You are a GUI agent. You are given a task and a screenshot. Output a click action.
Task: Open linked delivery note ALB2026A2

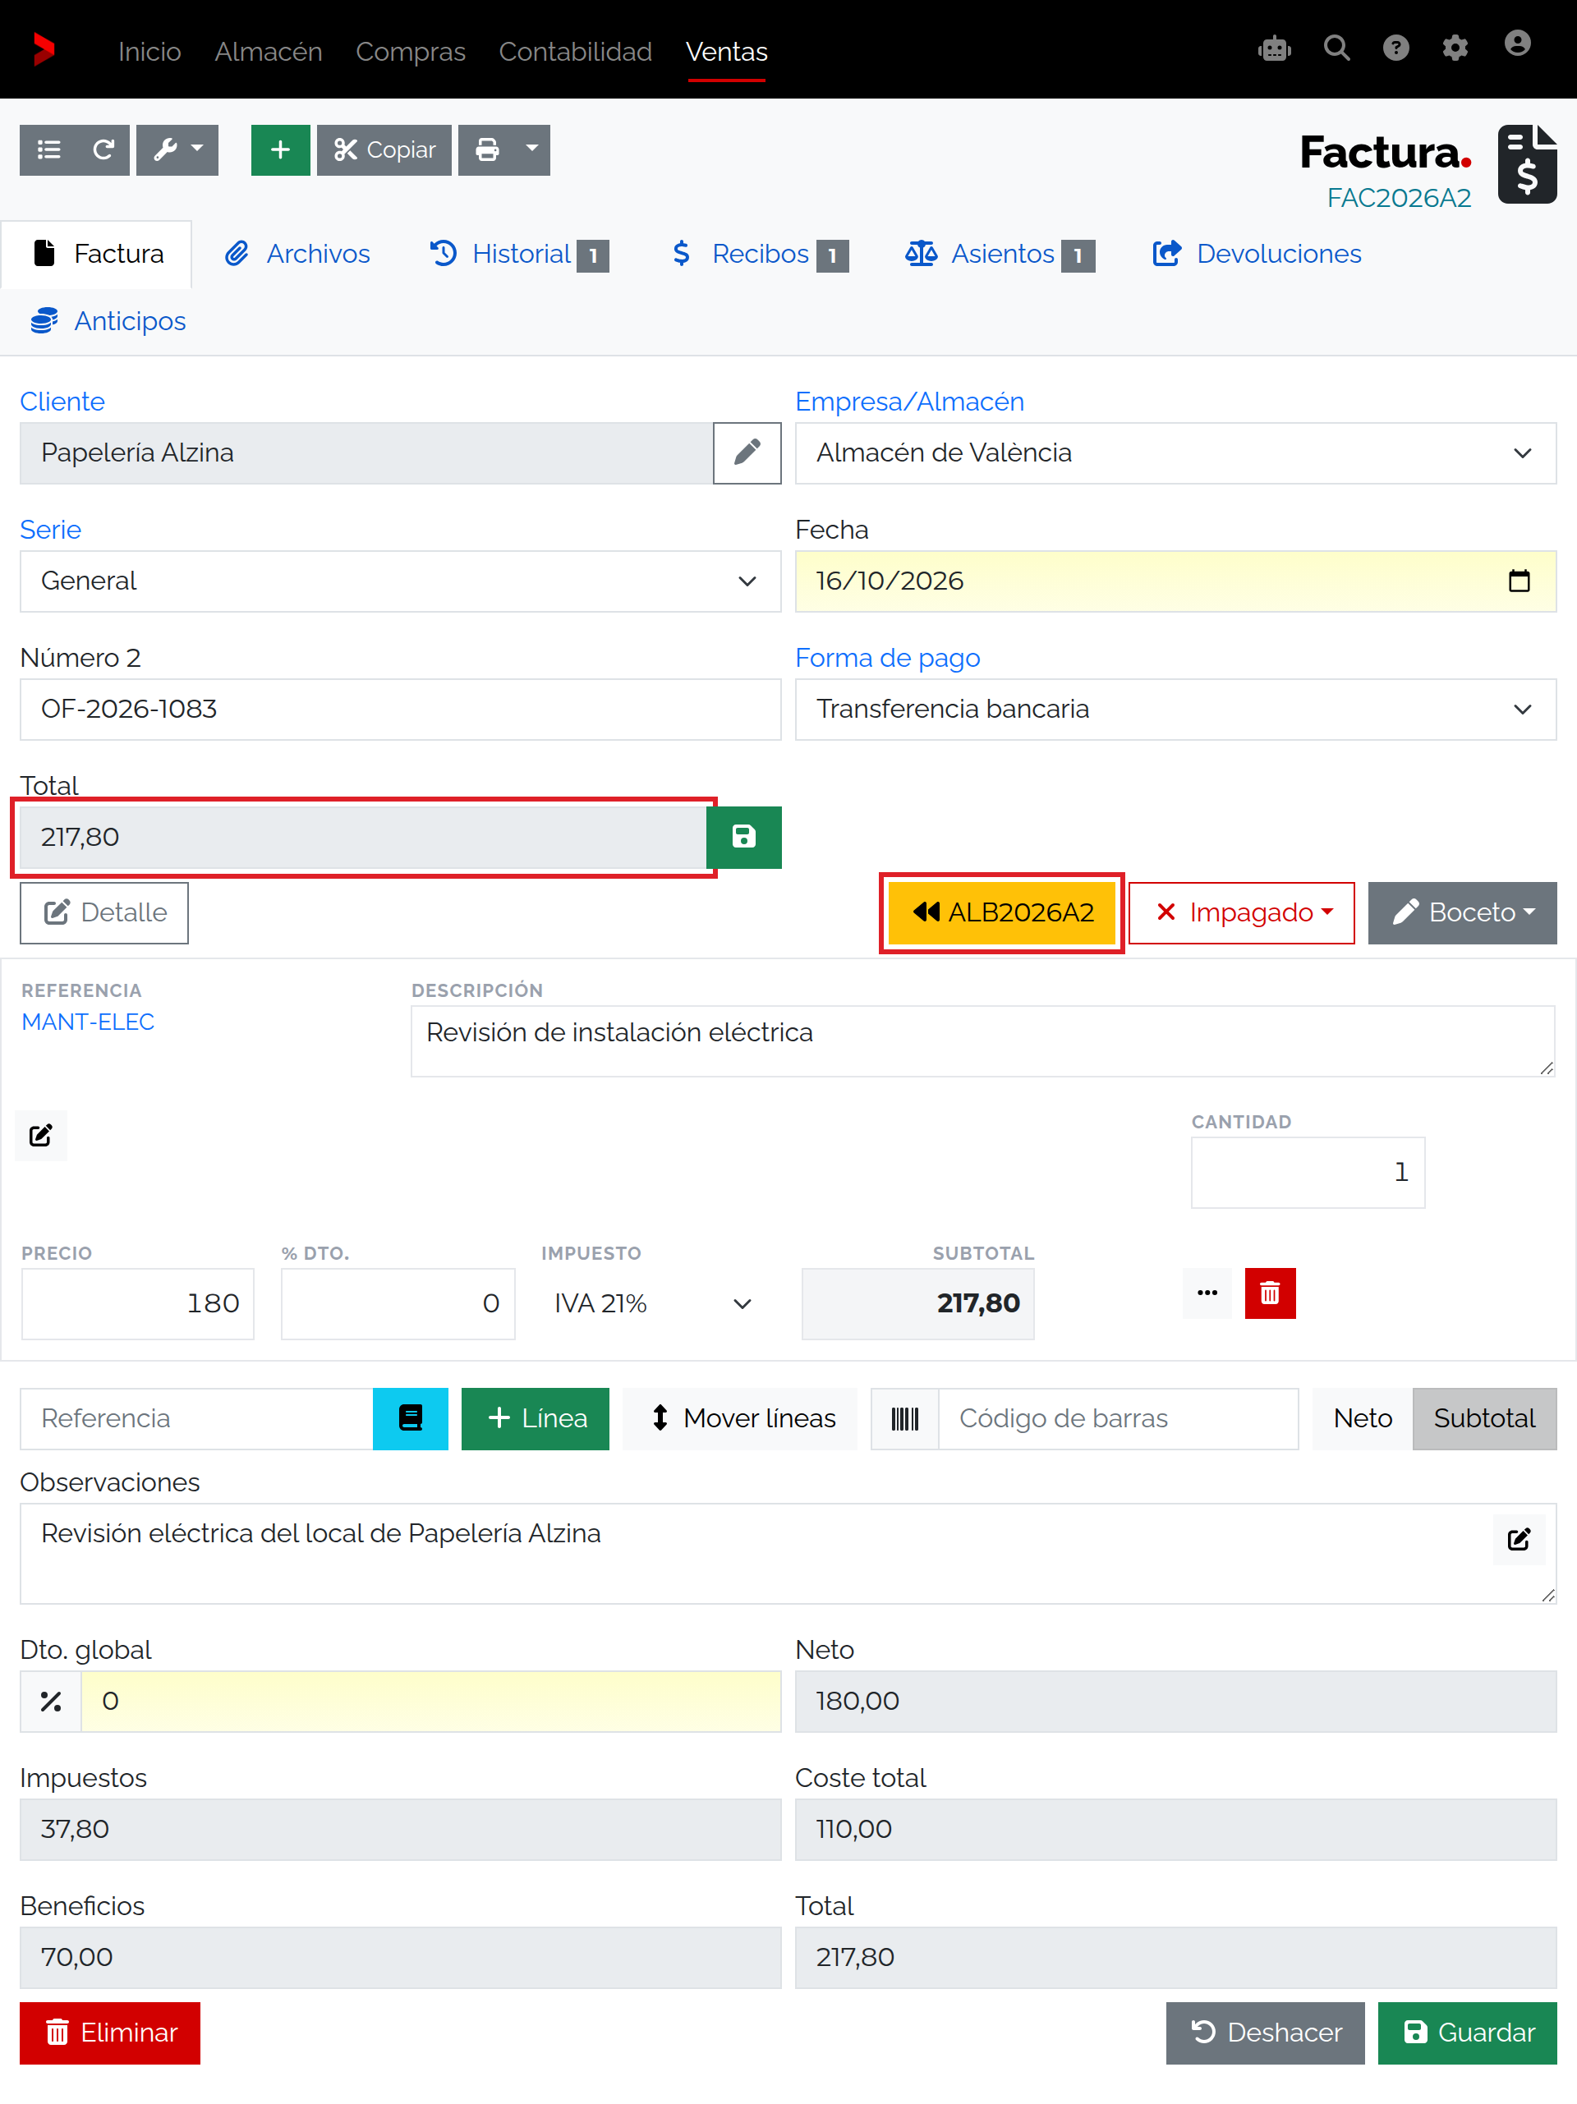coord(1001,913)
